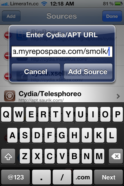Tap the red delete circle beside BigBoss
This screenshot has width=124, height=186.
click(x=8, y=35)
